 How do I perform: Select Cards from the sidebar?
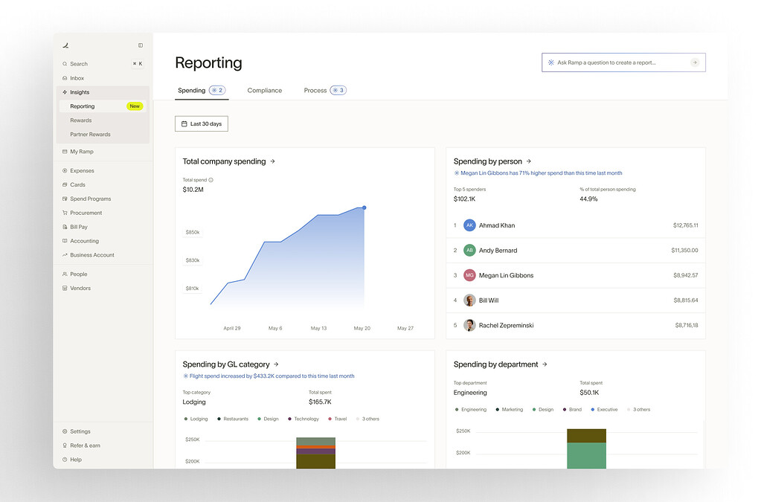point(75,184)
